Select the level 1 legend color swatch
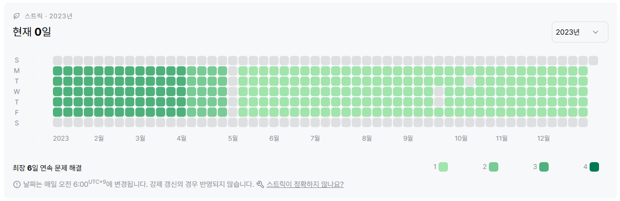The width and height of the screenshot is (620, 201). (443, 167)
